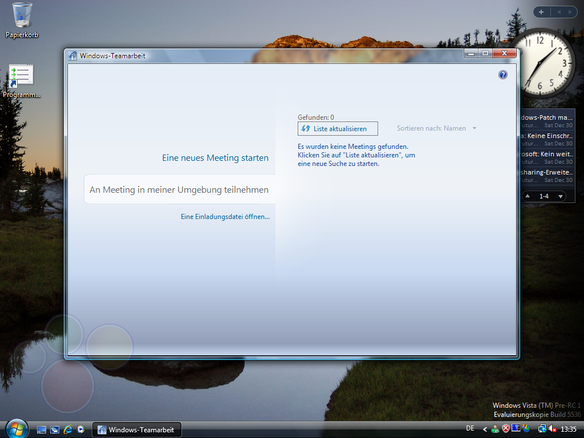Screen dimensions: 584x438
Task: Click the Windows flag globe tray icon
Action: point(526,429)
